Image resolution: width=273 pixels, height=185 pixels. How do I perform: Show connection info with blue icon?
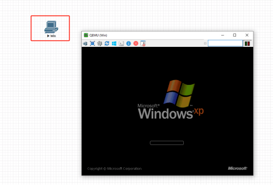click(x=129, y=43)
